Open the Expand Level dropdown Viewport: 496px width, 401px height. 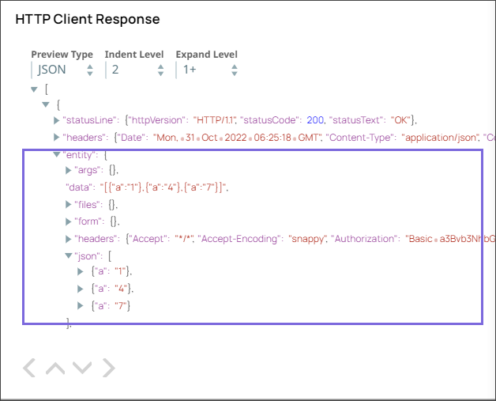[x=207, y=70]
